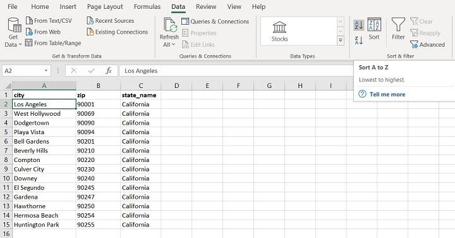Select the Dodgertown cell
Viewport: 455px width, 238px height.
click(x=44, y=123)
